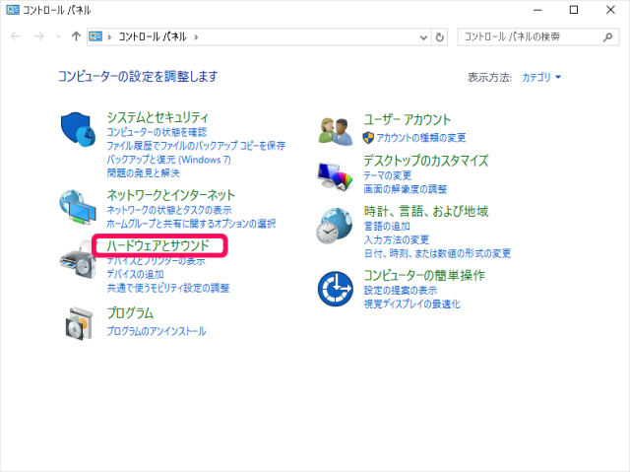Refresh the Control Panel view

click(x=440, y=37)
